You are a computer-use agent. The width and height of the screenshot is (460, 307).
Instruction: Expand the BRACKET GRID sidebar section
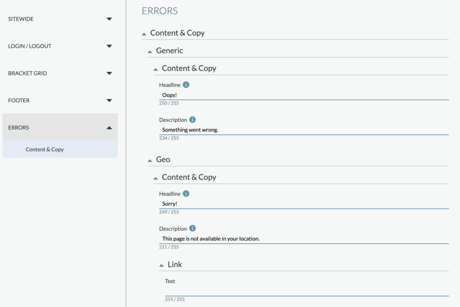[x=109, y=73]
